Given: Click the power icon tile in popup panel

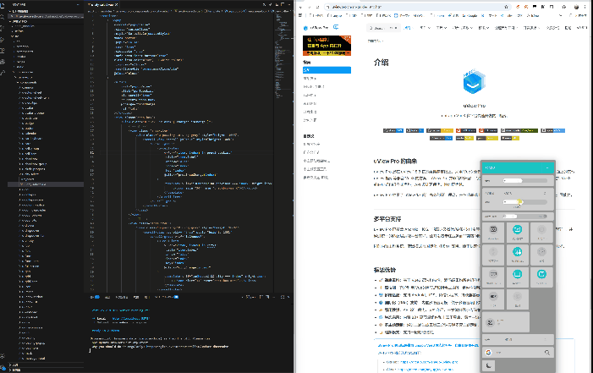Looking at the screenshot, I should click(541, 232).
